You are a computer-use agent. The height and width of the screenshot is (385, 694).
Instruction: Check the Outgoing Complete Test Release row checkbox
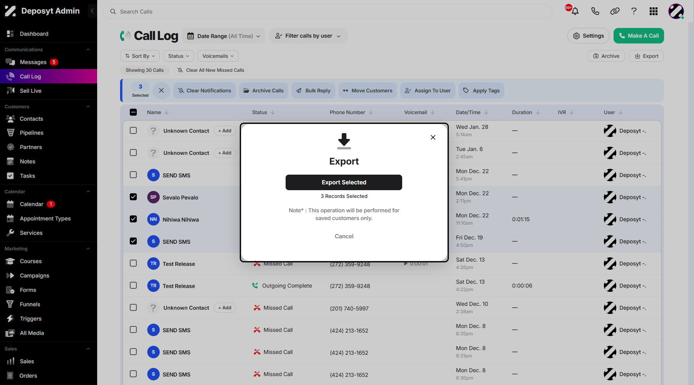click(133, 285)
